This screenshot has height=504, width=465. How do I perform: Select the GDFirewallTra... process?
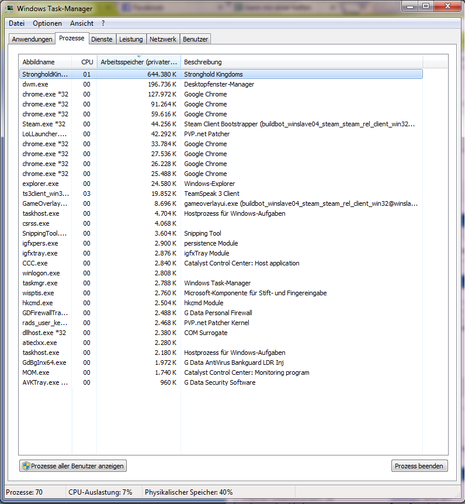pos(221,313)
